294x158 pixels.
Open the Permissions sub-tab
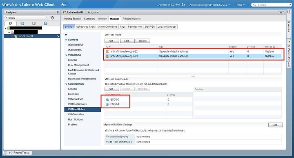(135, 27)
